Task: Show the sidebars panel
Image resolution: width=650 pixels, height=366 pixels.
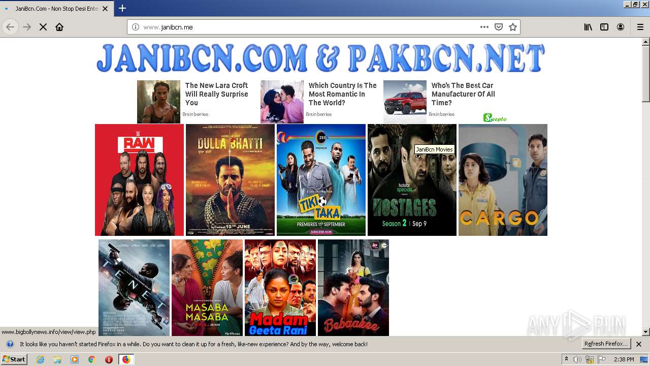Action: click(x=604, y=27)
